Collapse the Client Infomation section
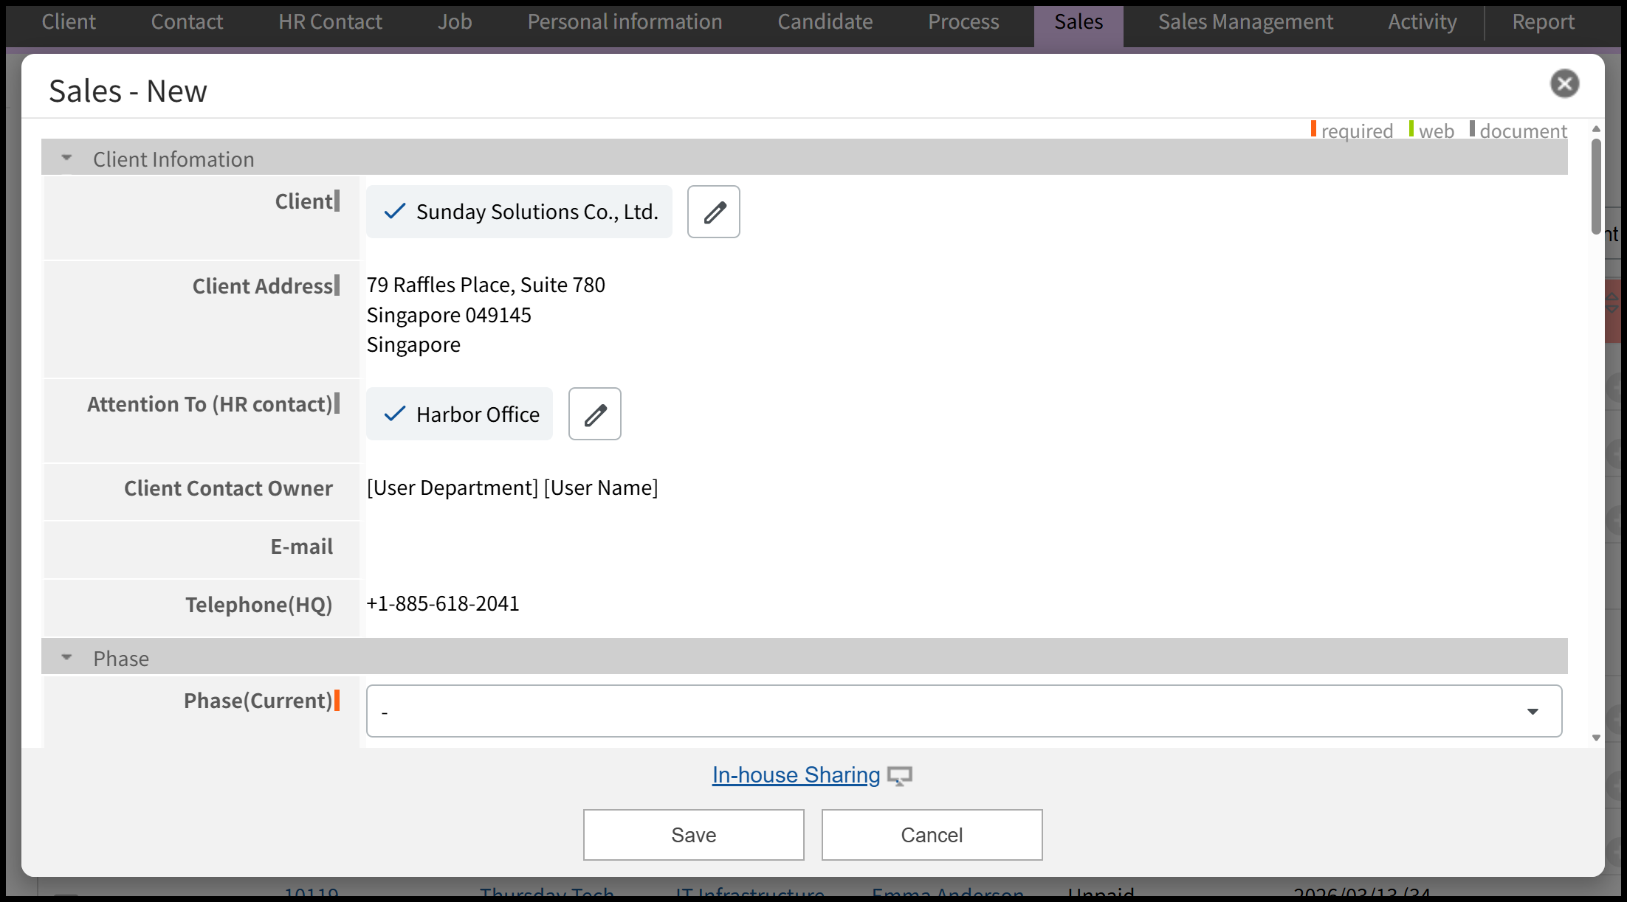This screenshot has height=902, width=1627. [67, 159]
